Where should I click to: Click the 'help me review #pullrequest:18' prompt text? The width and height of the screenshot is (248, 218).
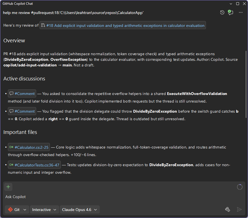73,13
